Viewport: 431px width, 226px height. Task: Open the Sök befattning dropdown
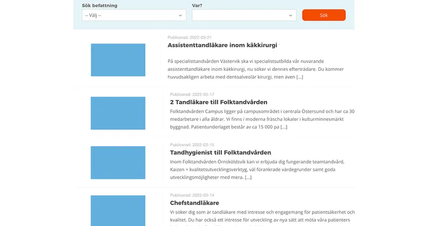(x=134, y=16)
